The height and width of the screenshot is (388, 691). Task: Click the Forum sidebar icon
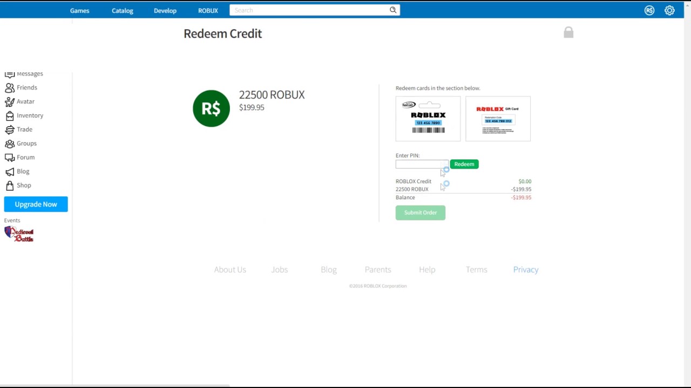click(10, 157)
